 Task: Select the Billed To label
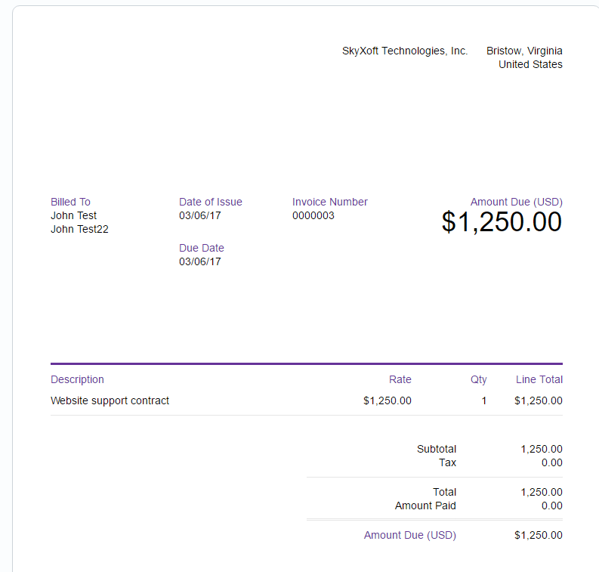pos(70,202)
